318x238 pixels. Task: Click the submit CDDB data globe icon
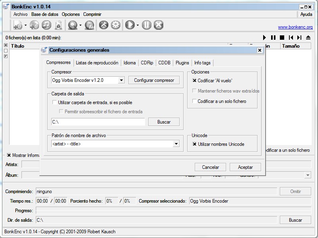point(89,25)
